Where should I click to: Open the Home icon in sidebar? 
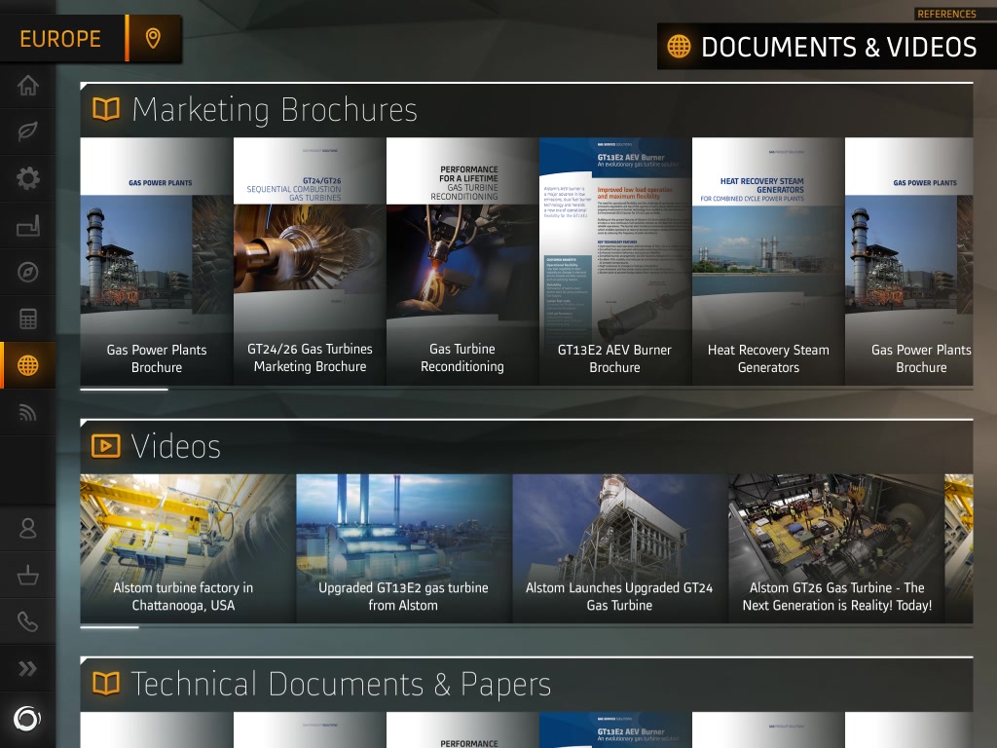point(28,85)
